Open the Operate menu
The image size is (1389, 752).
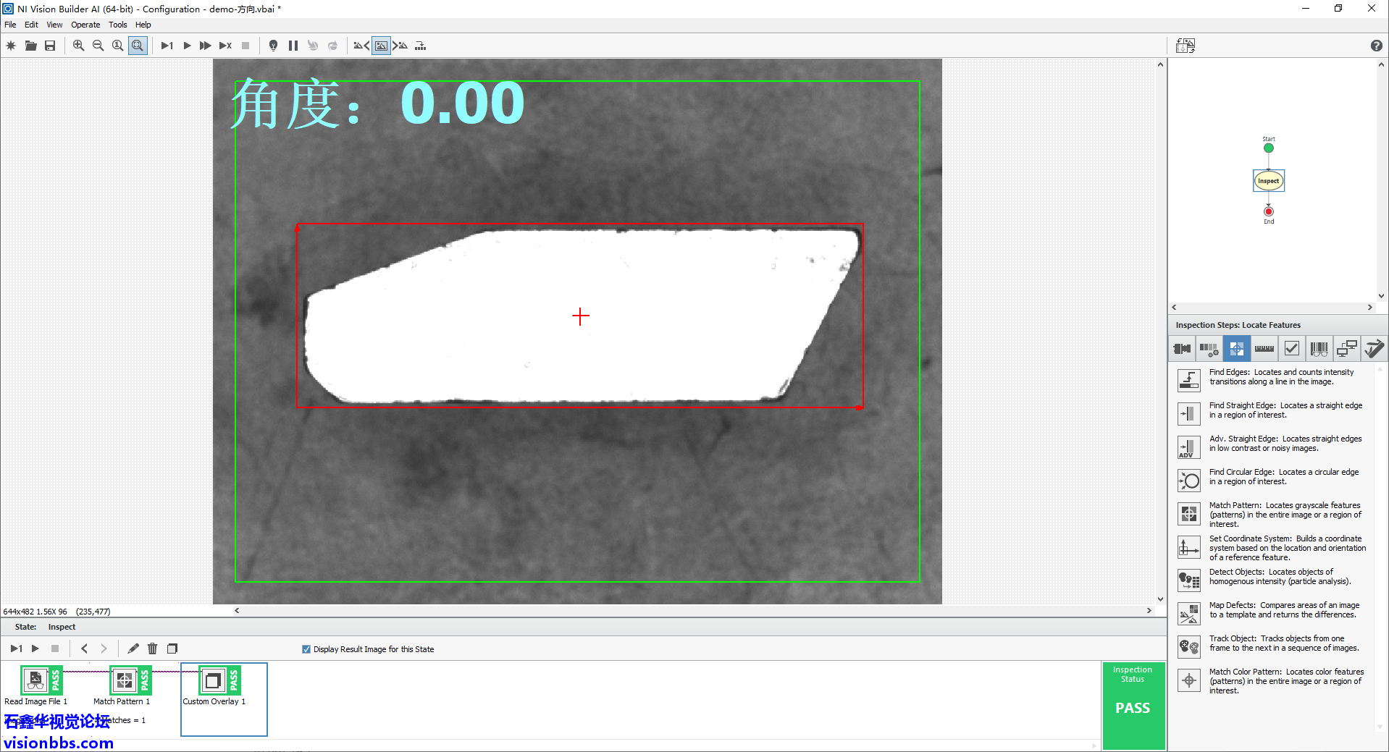point(85,25)
